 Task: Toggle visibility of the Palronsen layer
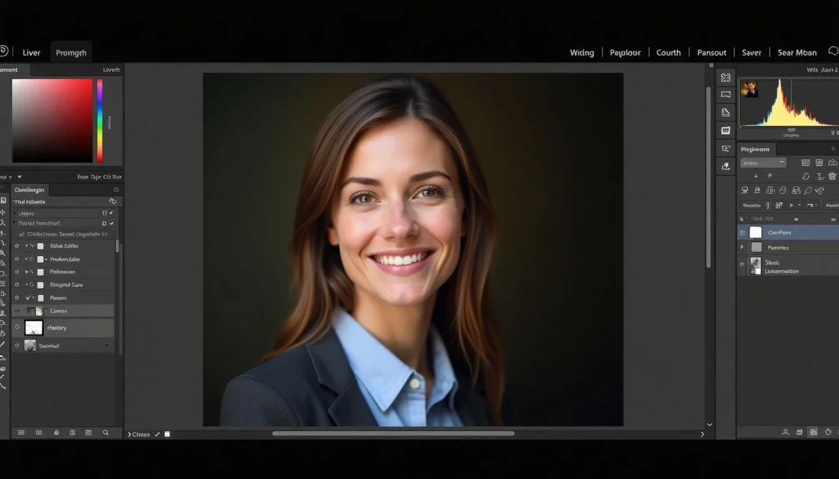click(17, 272)
